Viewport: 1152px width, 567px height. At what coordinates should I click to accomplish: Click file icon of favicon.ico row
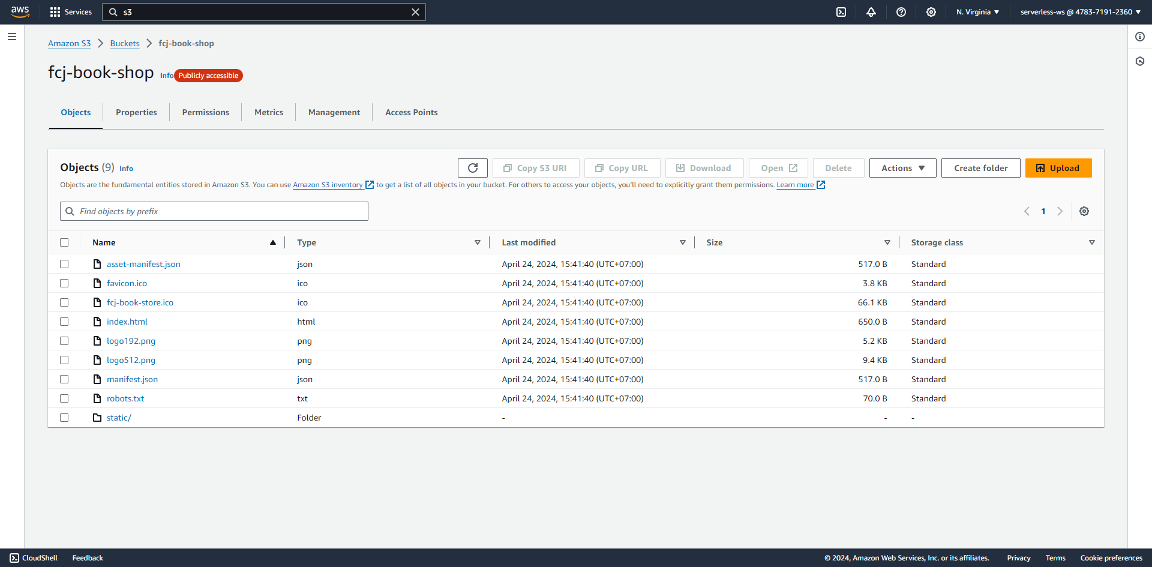97,283
